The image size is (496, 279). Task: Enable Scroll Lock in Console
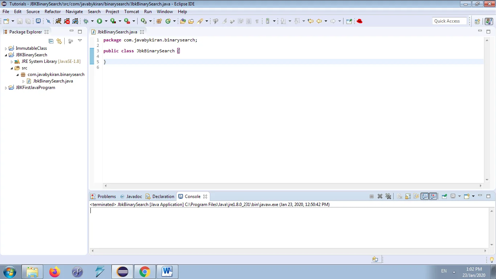click(408, 196)
